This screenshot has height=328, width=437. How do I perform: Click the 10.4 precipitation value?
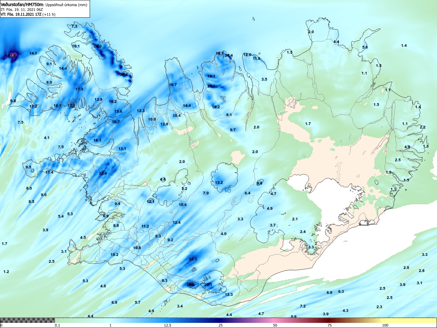click(177, 115)
